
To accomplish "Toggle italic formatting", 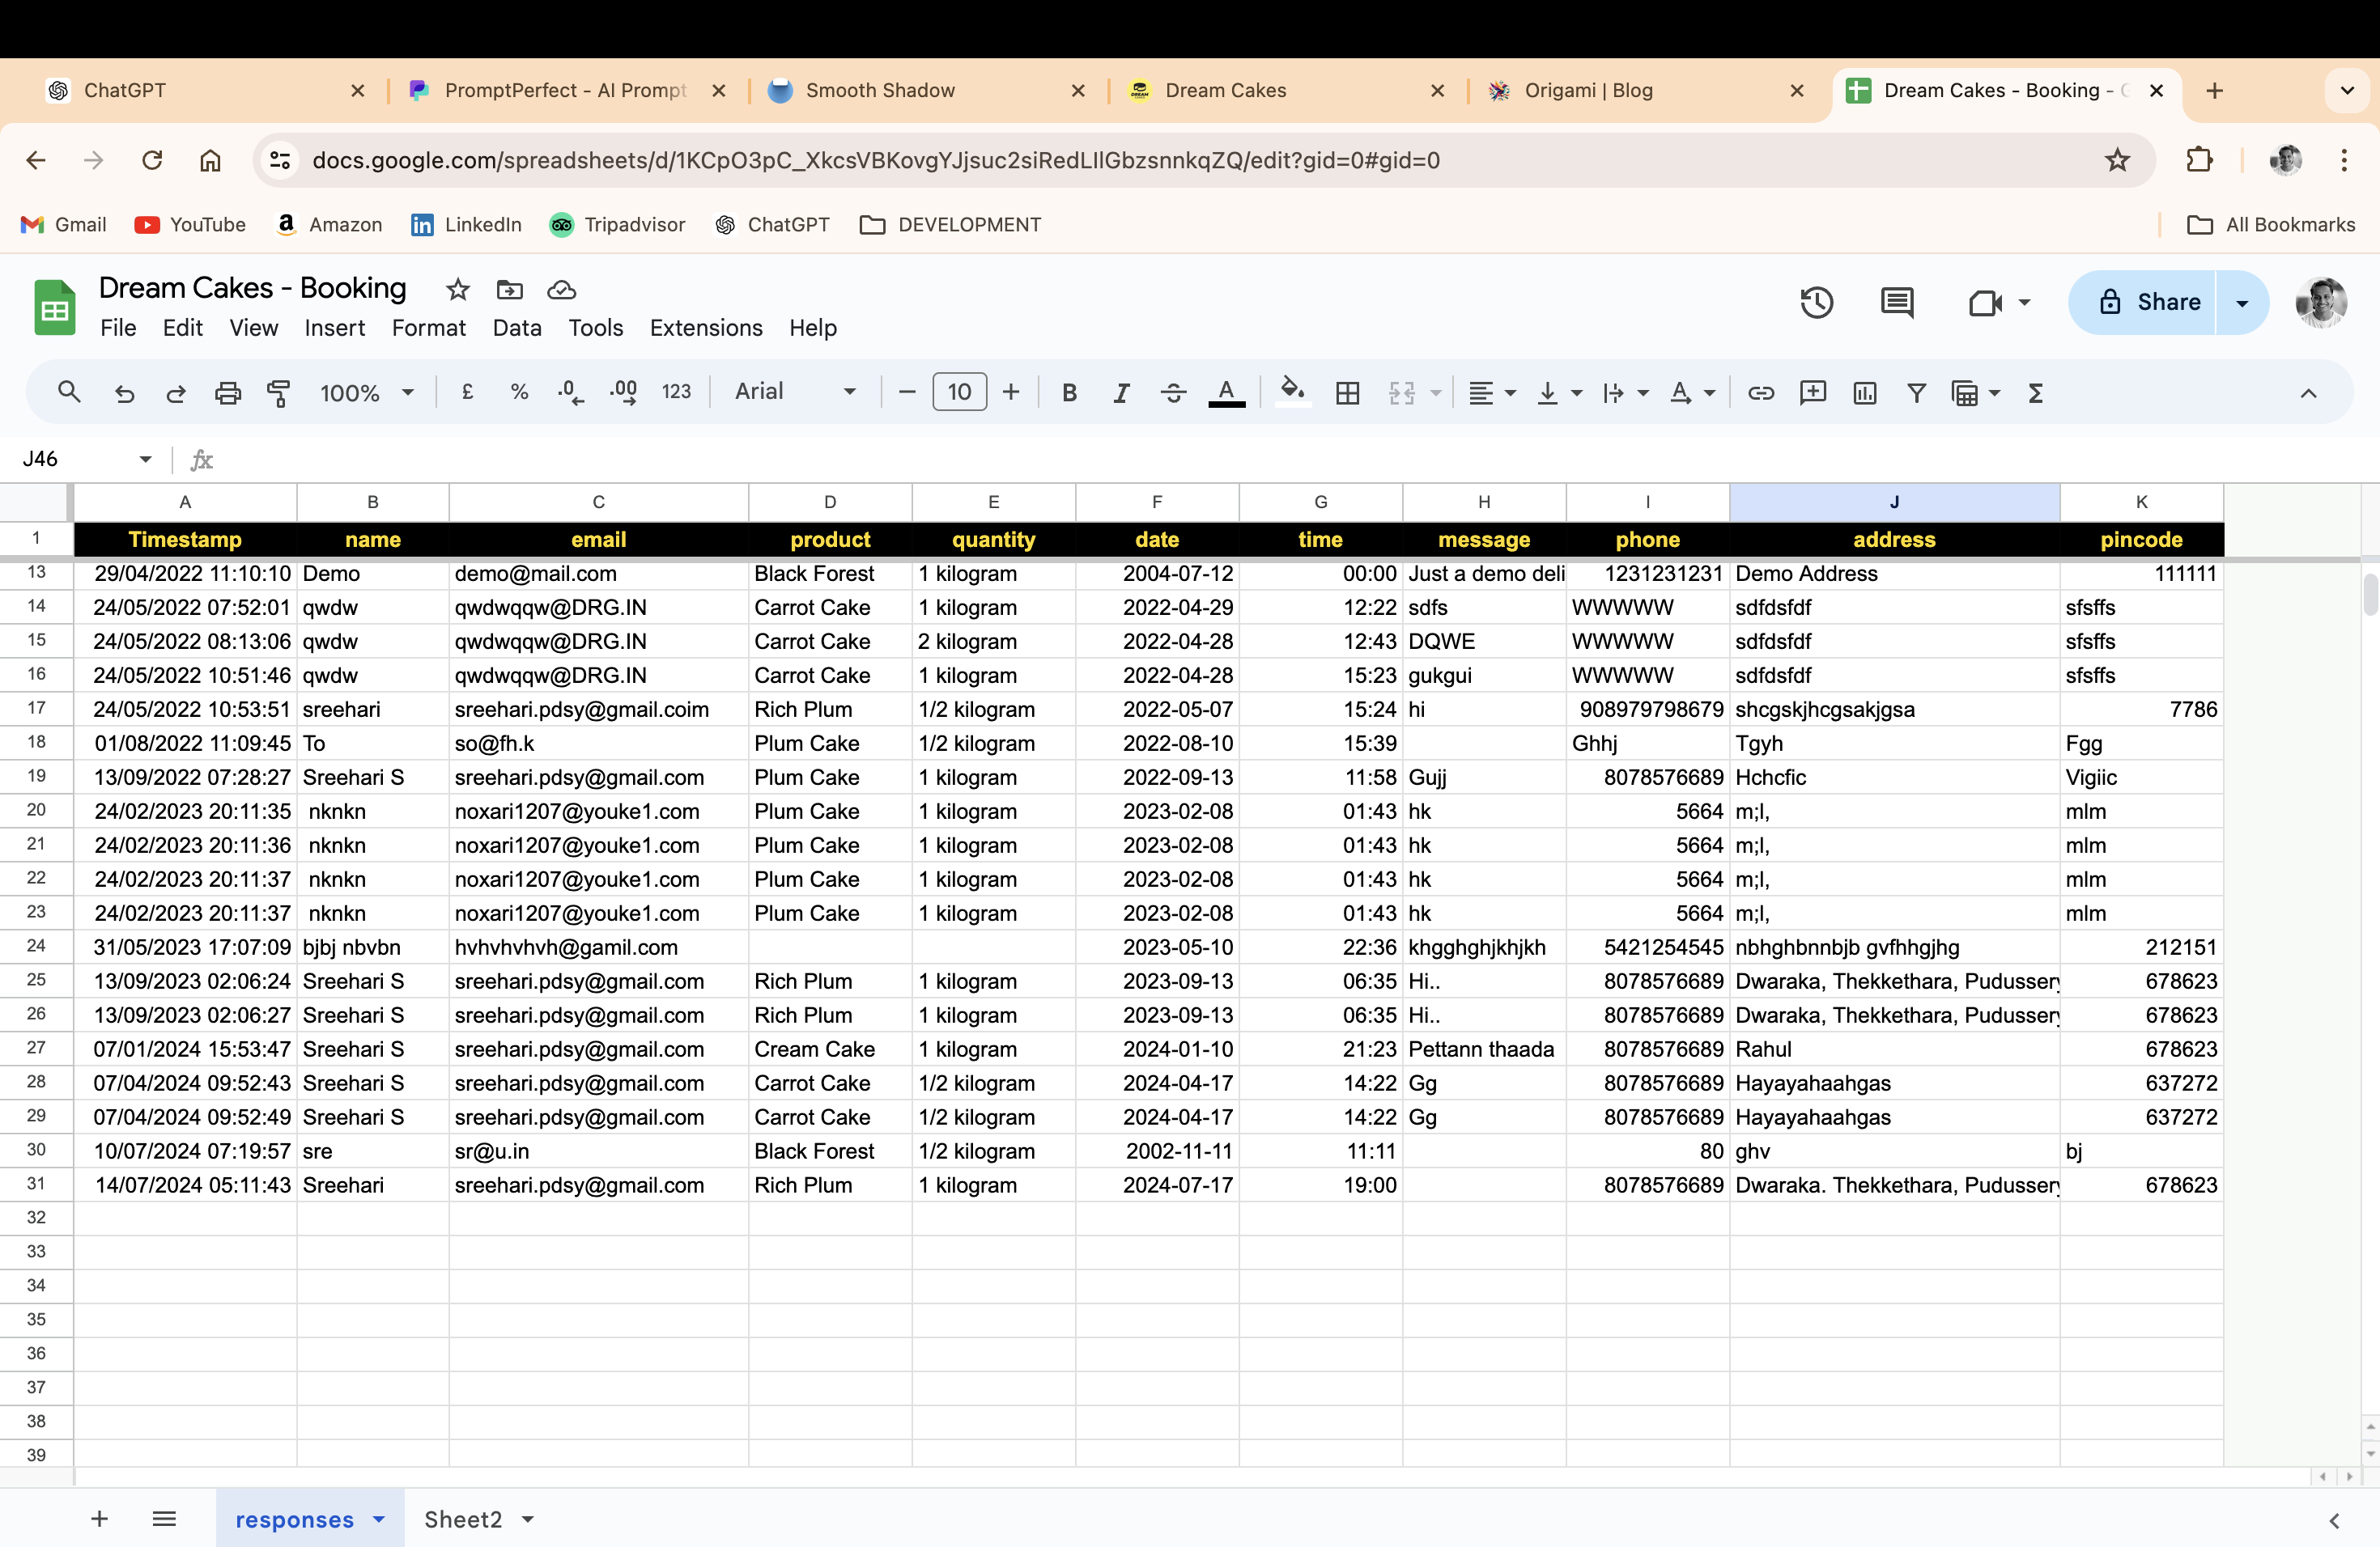I will point(1121,392).
